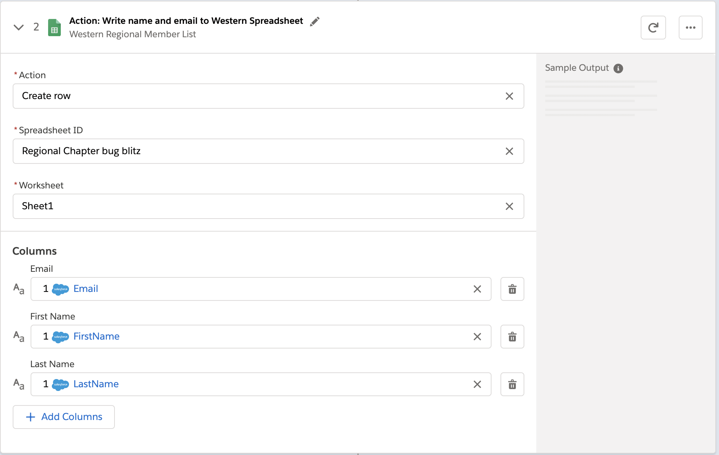Click the FirstName token link
Viewport: 719px width, 455px height.
coord(96,336)
